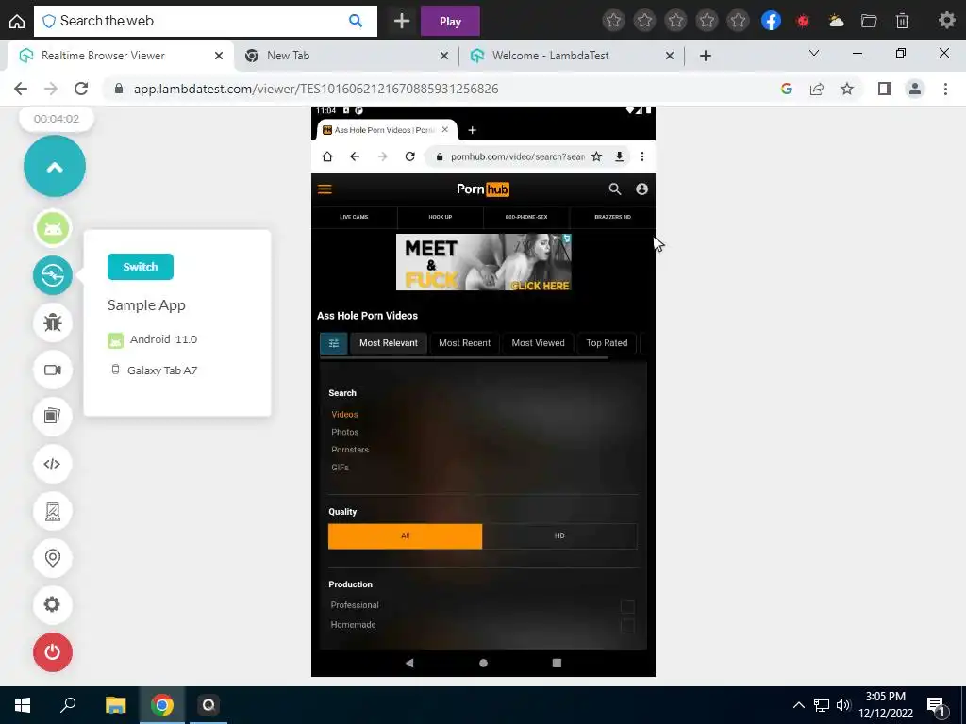
Task: Open the Chrome tab search dropdown chevron
Action: coord(814,53)
